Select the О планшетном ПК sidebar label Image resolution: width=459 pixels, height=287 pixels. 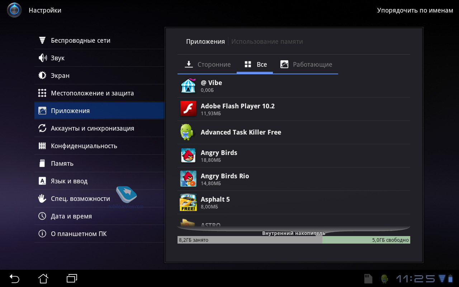[x=79, y=234]
